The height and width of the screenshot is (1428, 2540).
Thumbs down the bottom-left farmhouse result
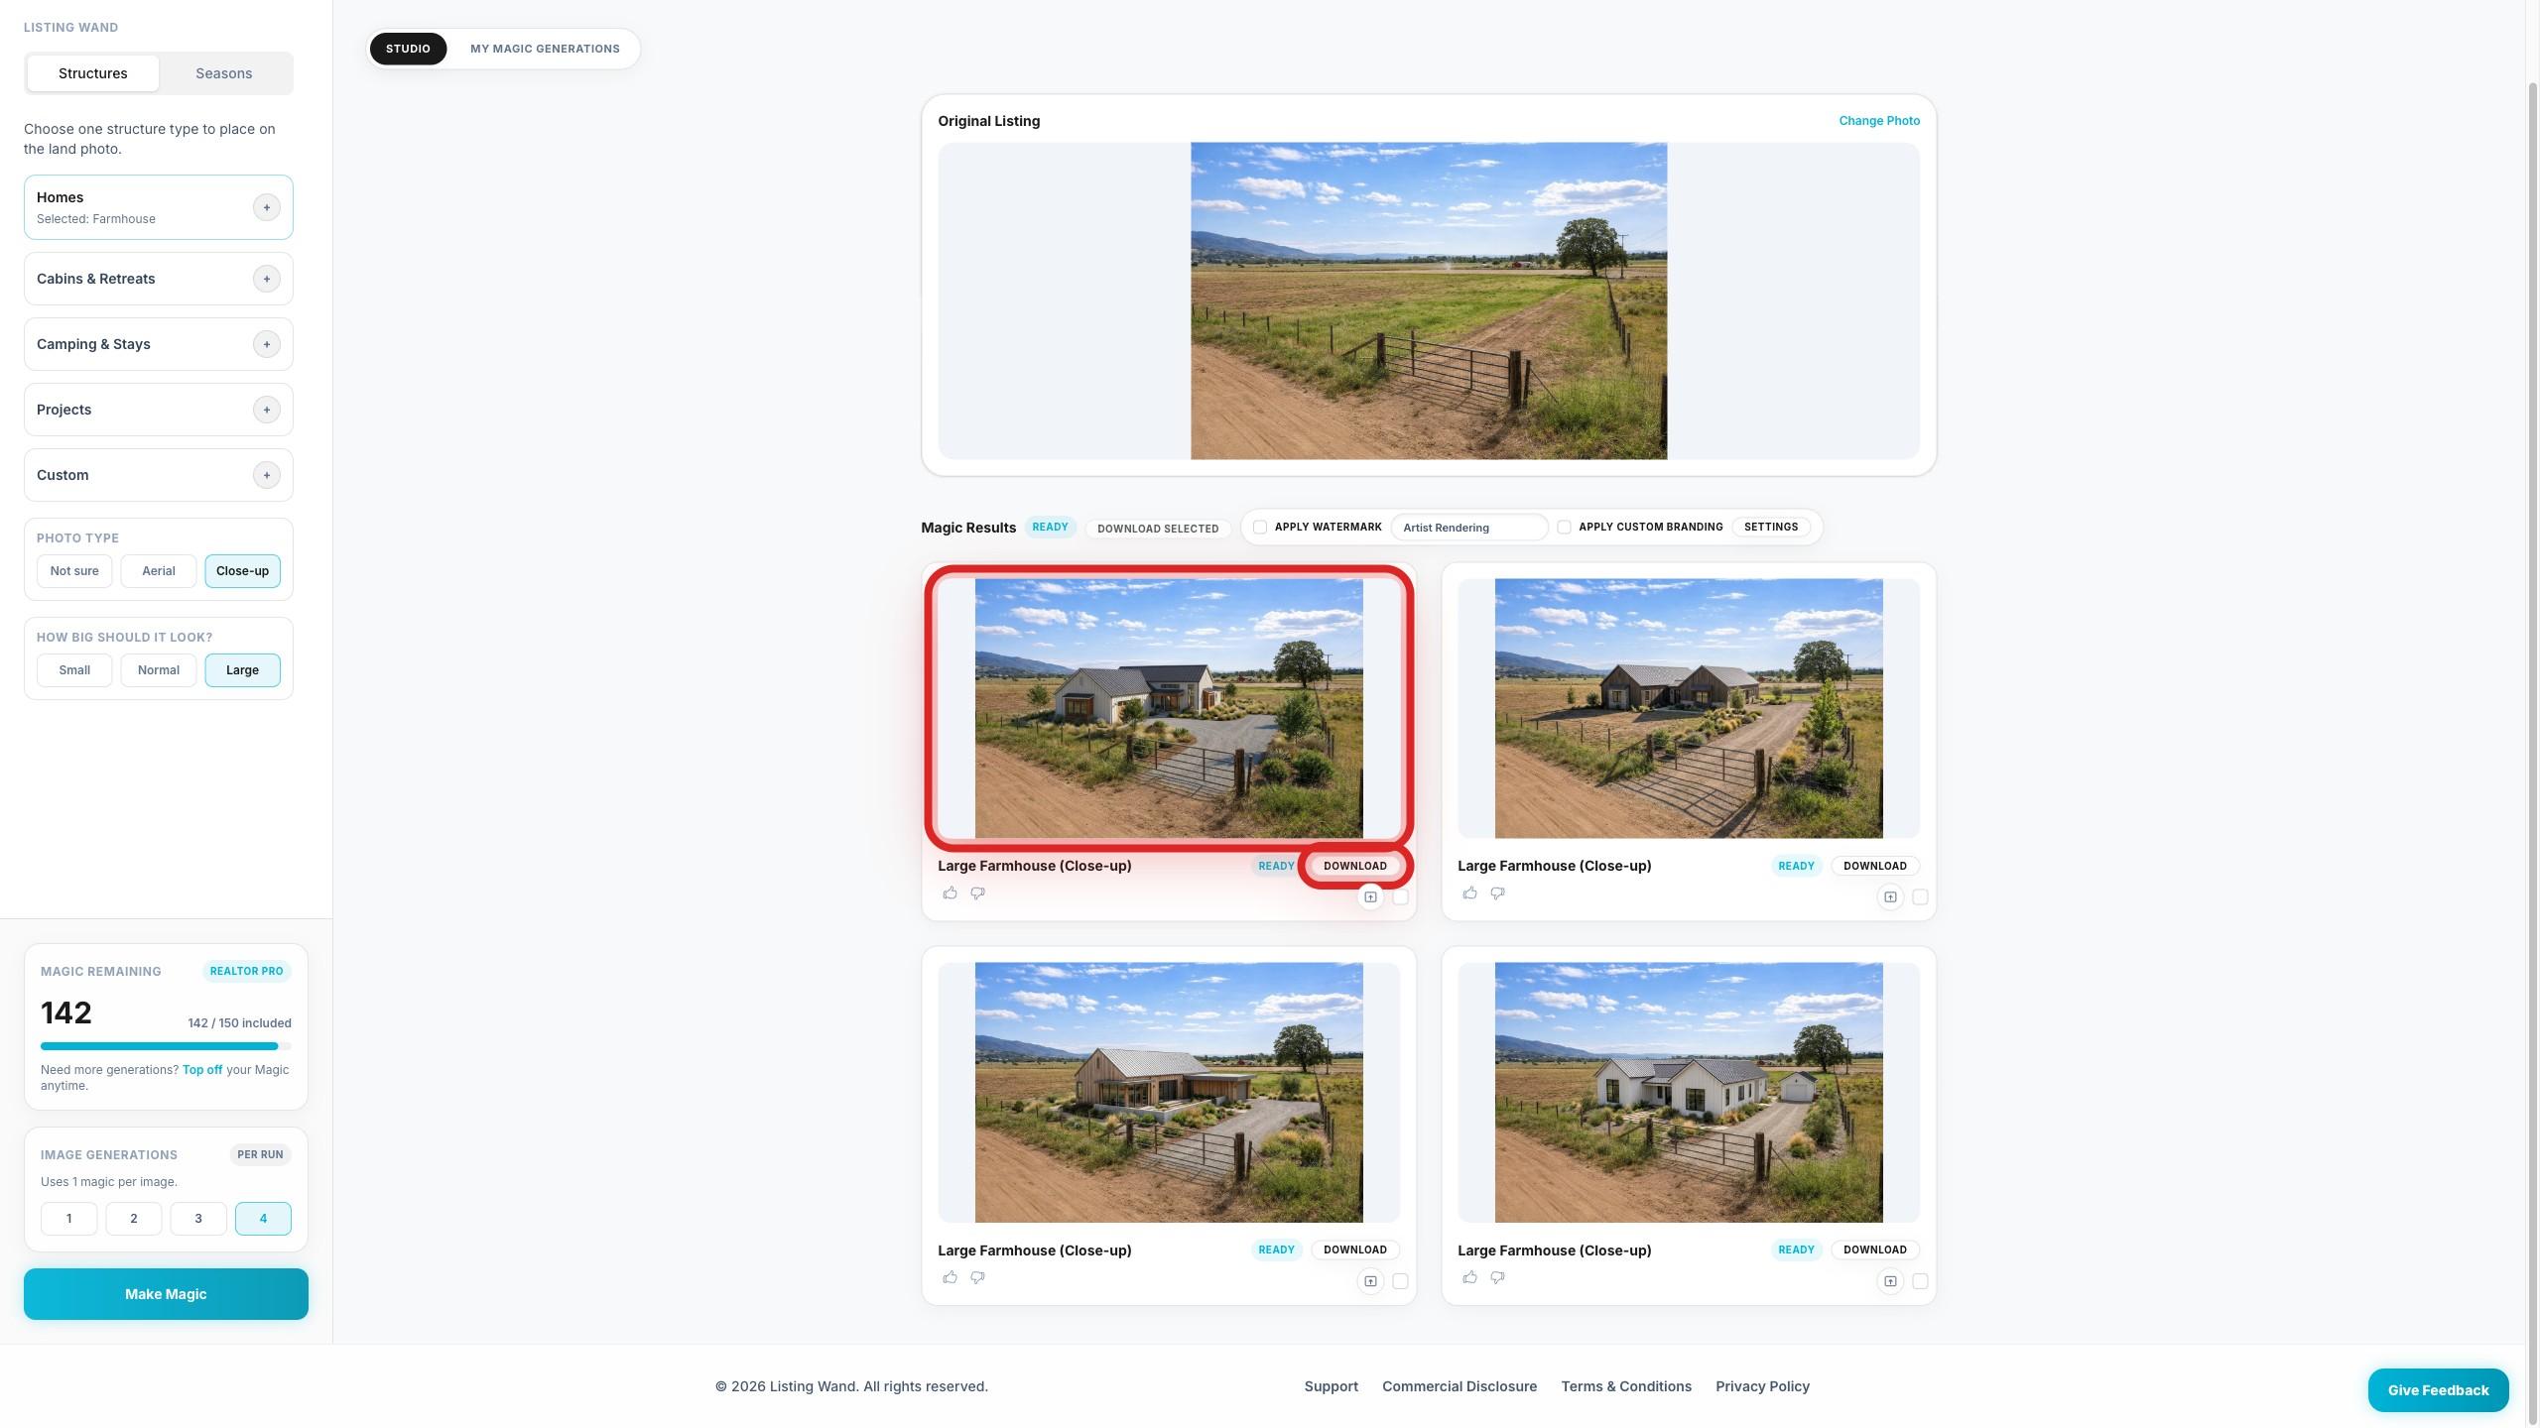click(x=977, y=1277)
